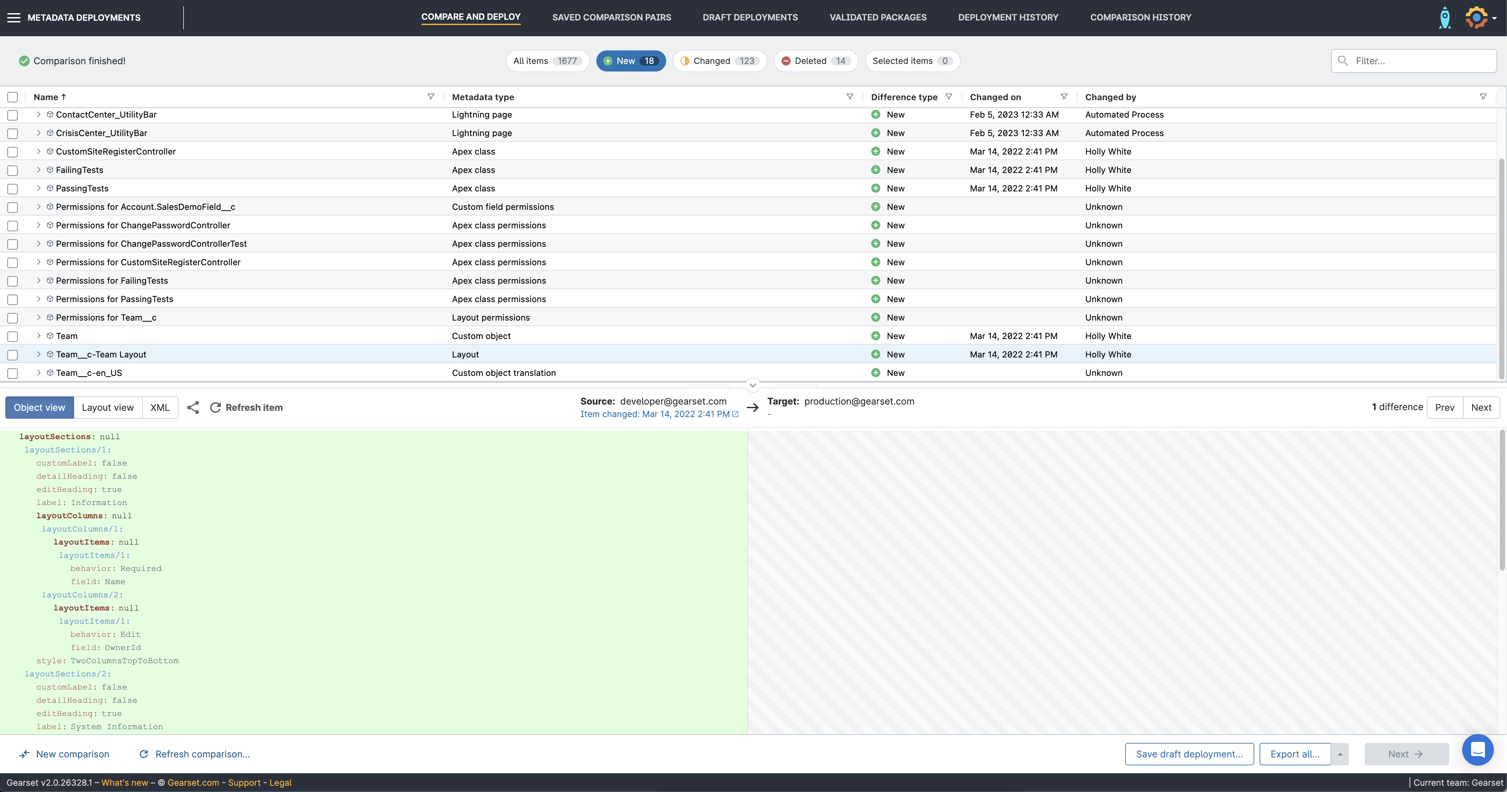Open the What's new footer link
Screen dimensions: 1507x792
pos(125,783)
